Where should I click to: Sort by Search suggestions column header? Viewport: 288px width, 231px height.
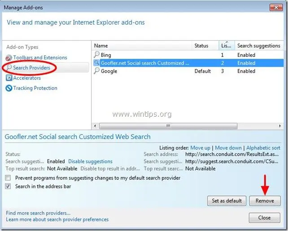pyautogui.click(x=259, y=46)
